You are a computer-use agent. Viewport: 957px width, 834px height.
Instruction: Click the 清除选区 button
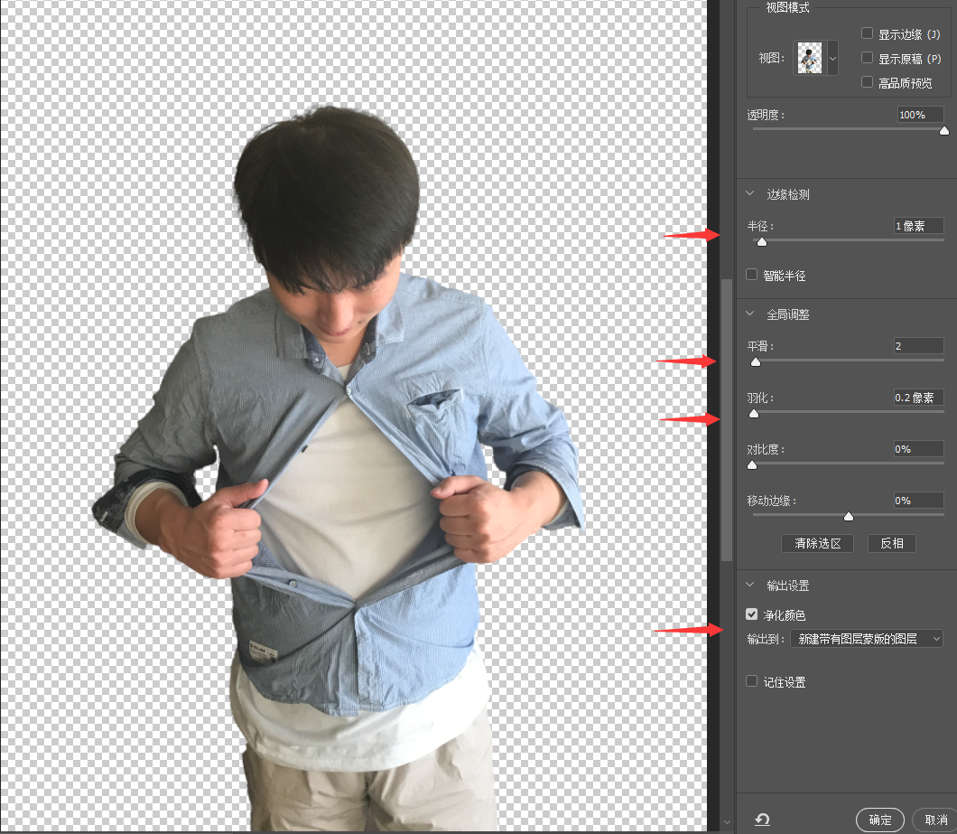(817, 543)
